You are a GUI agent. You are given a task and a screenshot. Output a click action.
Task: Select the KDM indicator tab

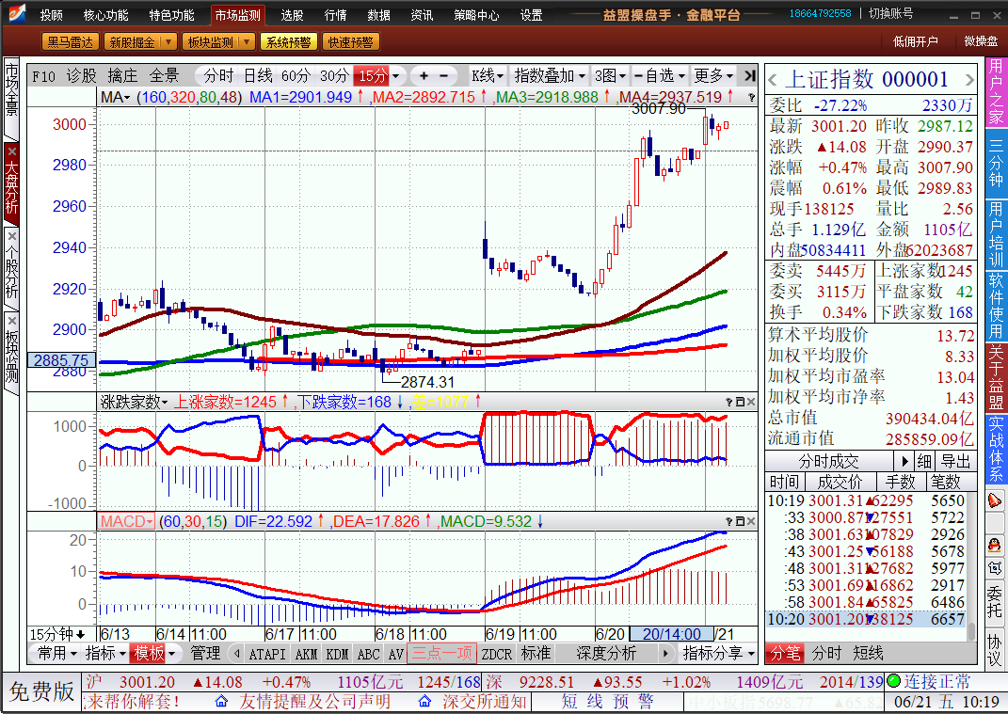(337, 654)
